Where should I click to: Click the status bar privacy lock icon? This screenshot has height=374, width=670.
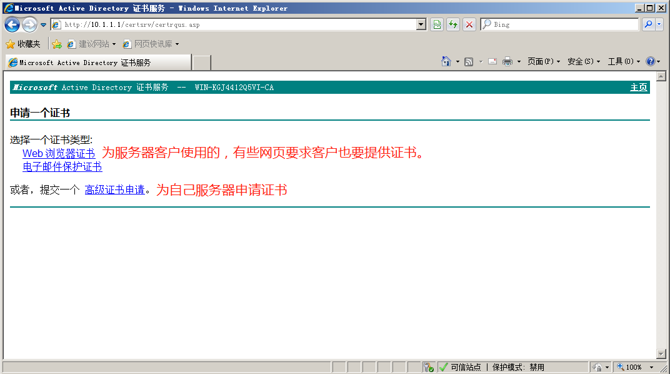point(597,367)
